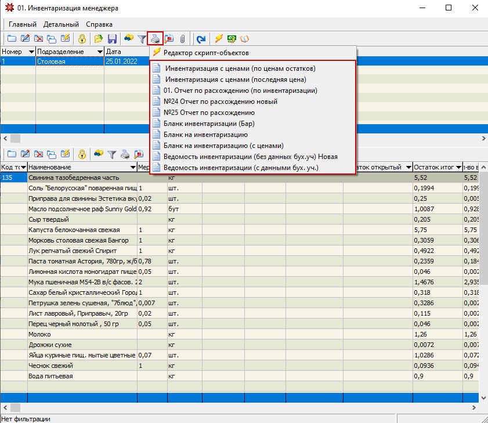Click the edit document pencil icon in top toolbar
Image resolution: width=488 pixels, height=423 pixels.
click(x=25, y=39)
